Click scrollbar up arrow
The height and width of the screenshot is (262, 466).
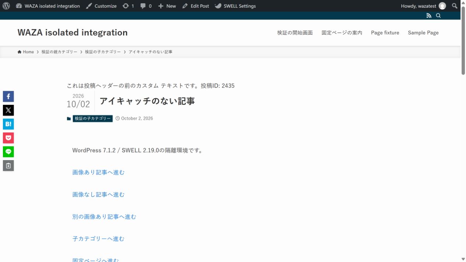point(463,3)
